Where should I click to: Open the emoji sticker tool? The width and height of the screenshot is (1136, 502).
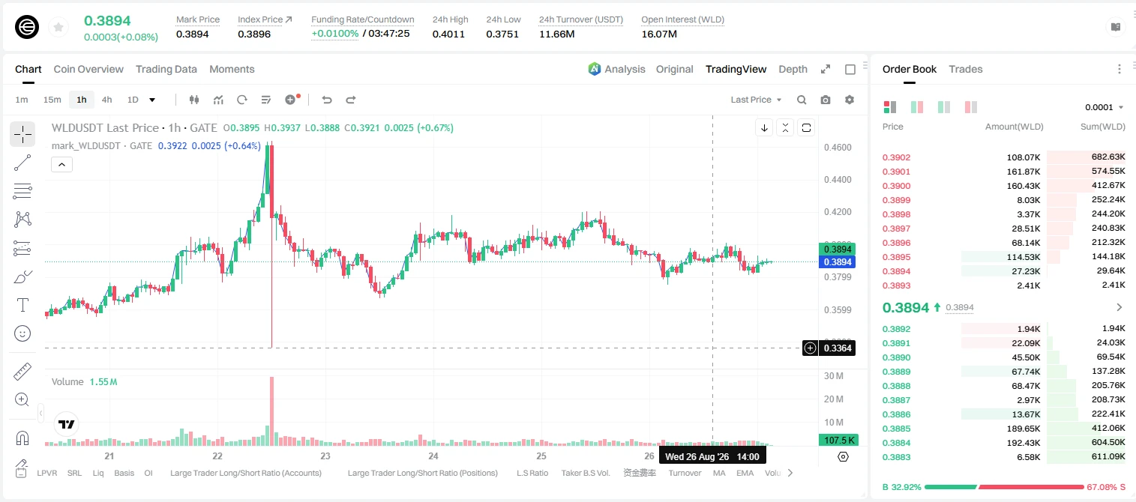click(22, 333)
